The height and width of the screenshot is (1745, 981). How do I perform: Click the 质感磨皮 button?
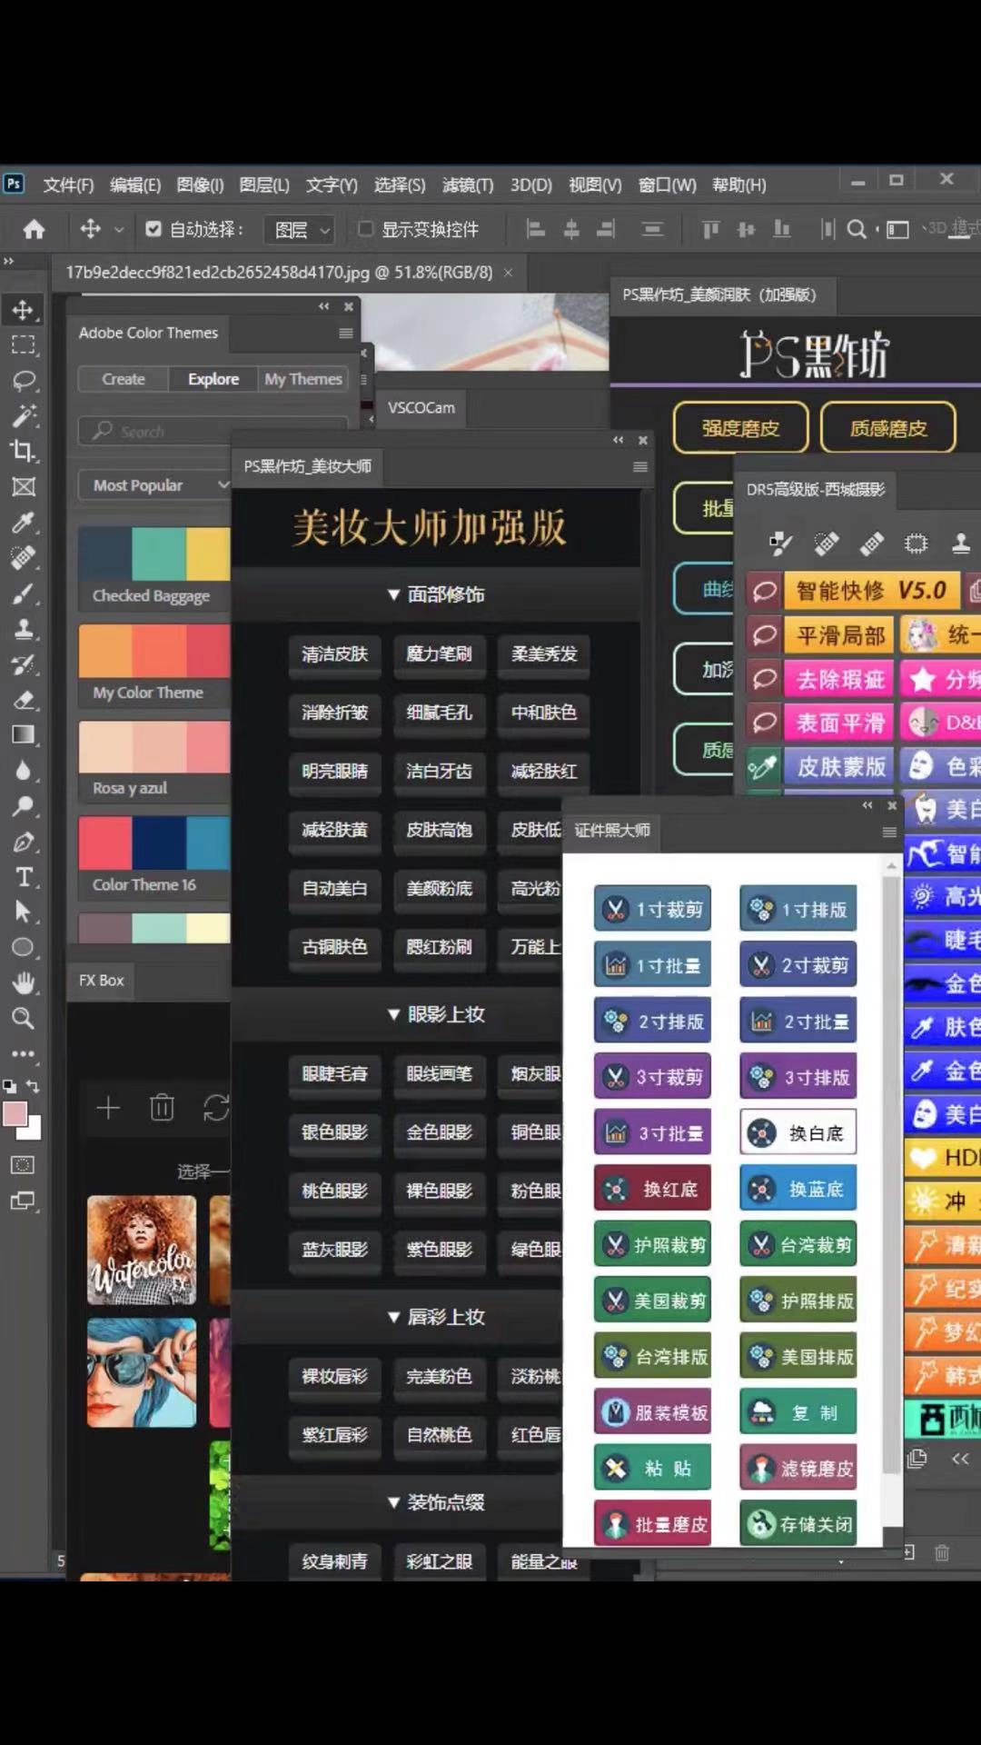click(x=888, y=428)
